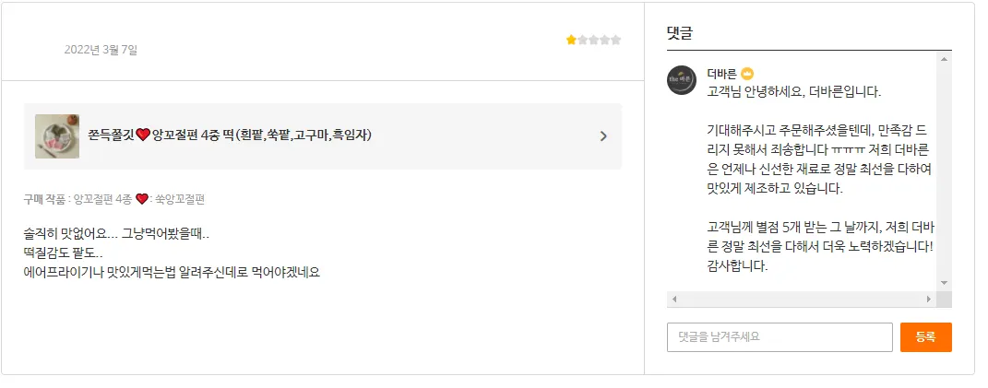Viewport: 988px width, 388px height.
Task: Click the comment box vertical scrollbar track
Action: (944, 170)
